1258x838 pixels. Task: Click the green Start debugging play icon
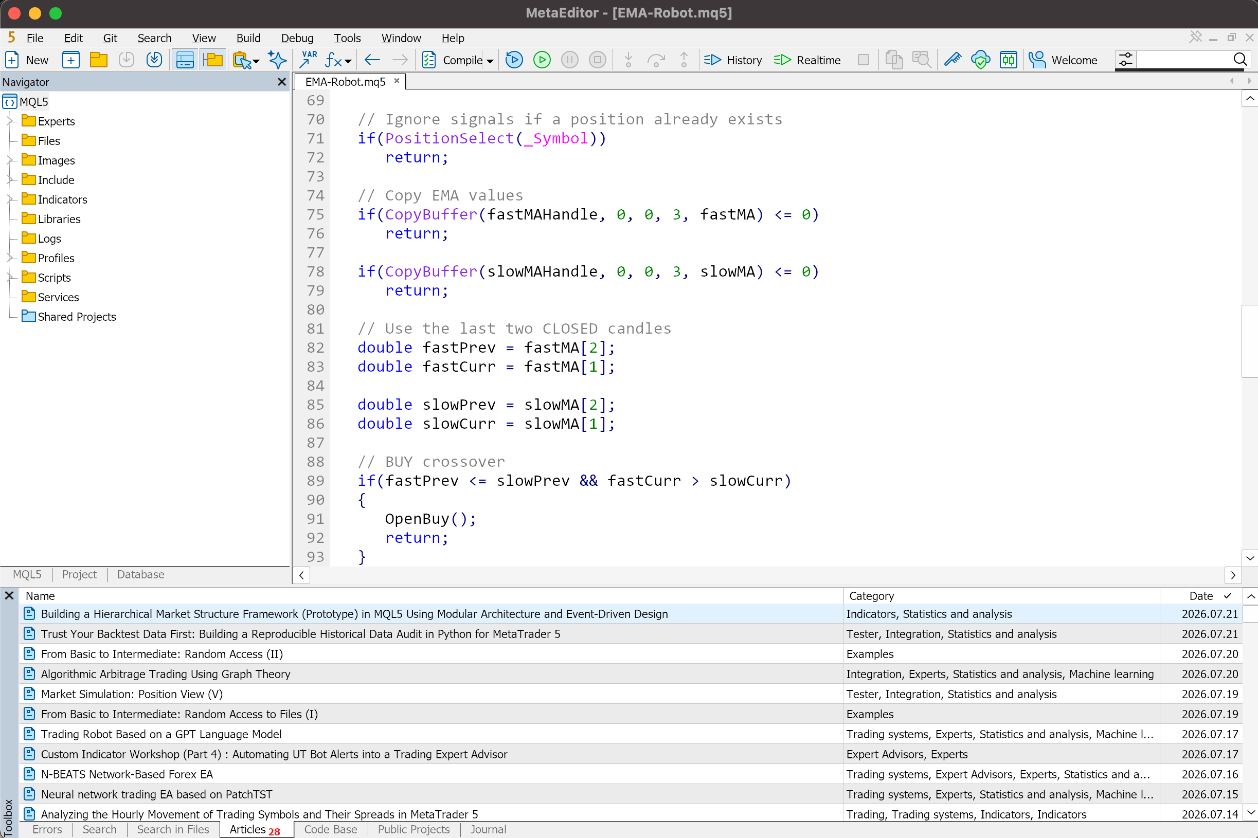pos(542,60)
